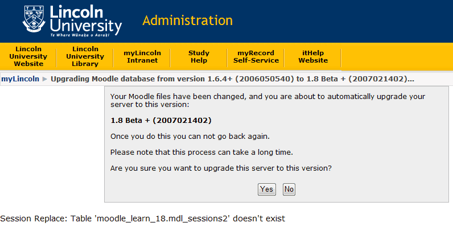Image resolution: width=453 pixels, height=235 pixels.
Task: Click the Te Whare Wānaka o Aoraki tagline
Action: [80, 35]
